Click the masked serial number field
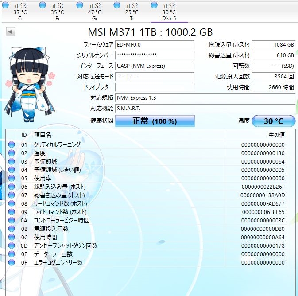Image resolution: width=298 pixels, height=296 pixels. click(155, 55)
